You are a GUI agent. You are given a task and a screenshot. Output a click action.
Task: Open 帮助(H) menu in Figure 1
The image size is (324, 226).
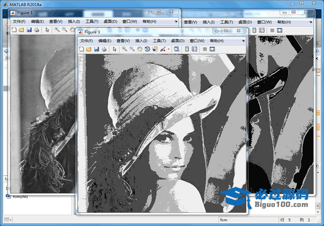[149, 22]
